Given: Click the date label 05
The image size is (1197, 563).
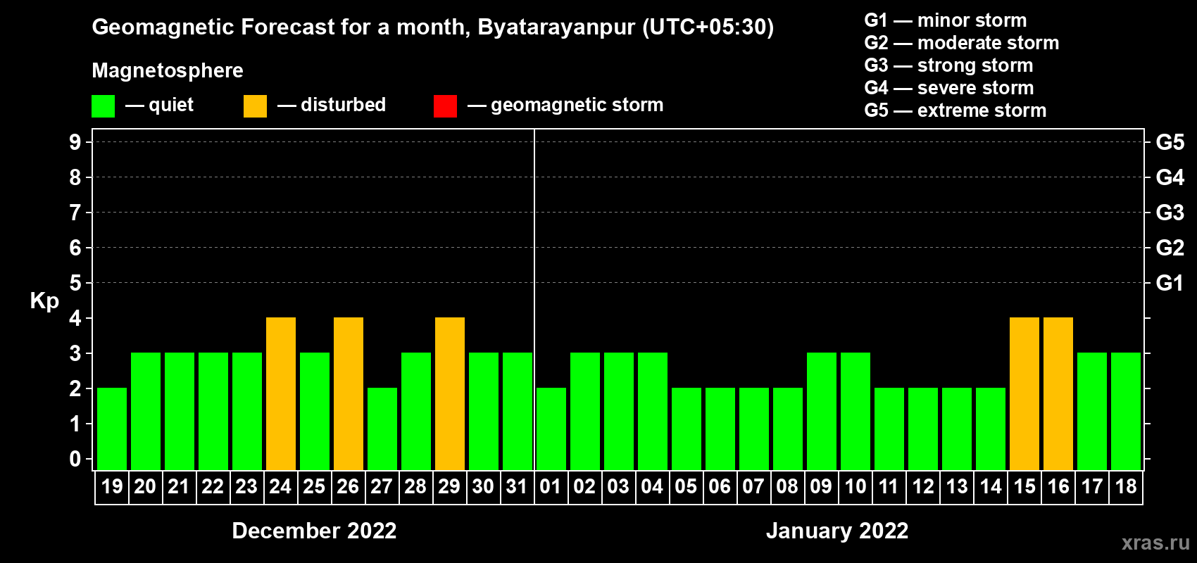Looking at the screenshot, I should (x=686, y=486).
